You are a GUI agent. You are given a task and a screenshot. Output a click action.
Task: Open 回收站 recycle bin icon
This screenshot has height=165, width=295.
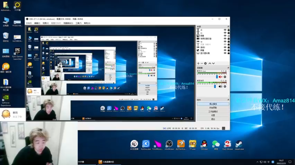click(x=6, y=37)
